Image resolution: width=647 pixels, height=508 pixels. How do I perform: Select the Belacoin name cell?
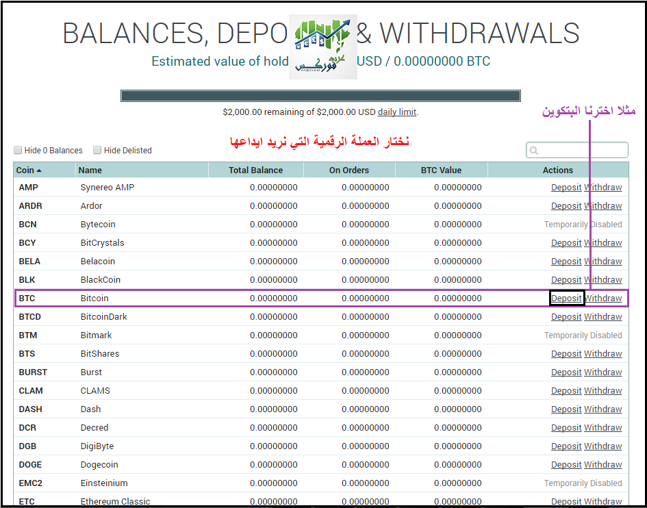point(98,262)
